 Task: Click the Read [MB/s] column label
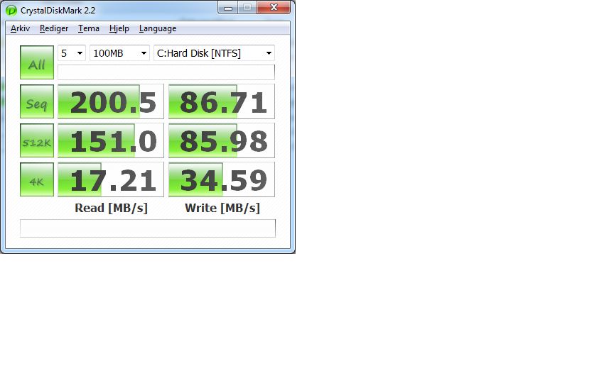111,208
